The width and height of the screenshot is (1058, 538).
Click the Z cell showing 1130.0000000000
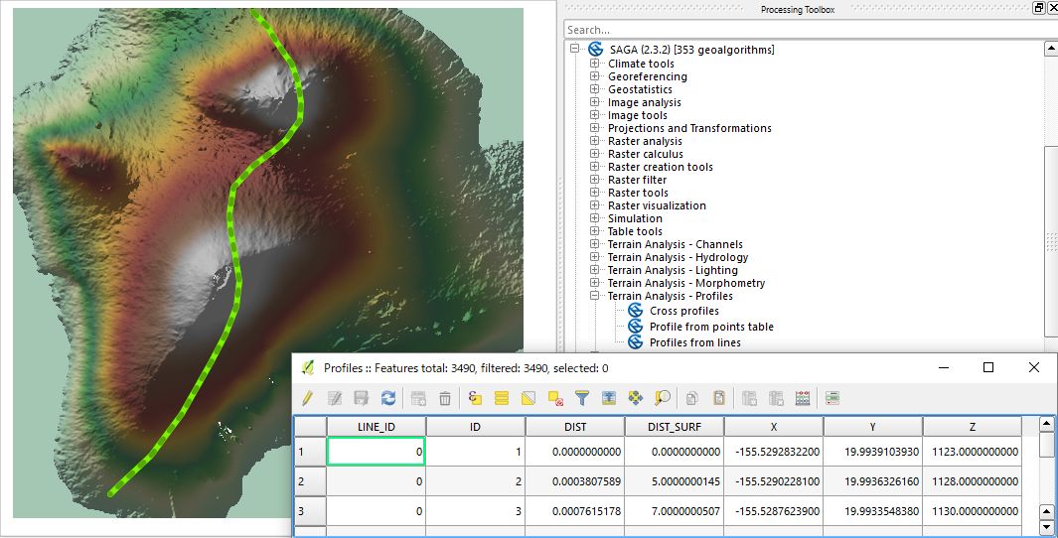coord(973,511)
